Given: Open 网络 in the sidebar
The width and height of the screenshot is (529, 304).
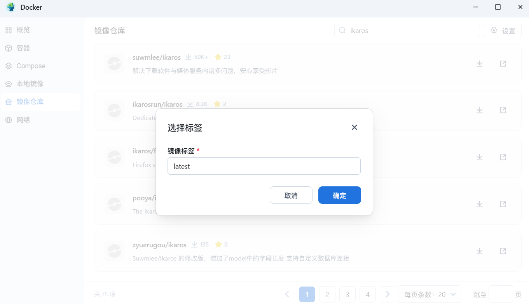Looking at the screenshot, I should (40, 120).
